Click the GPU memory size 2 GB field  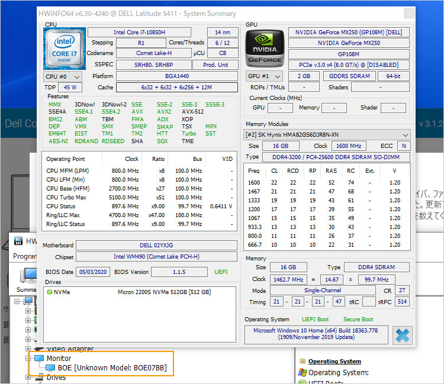click(x=304, y=76)
